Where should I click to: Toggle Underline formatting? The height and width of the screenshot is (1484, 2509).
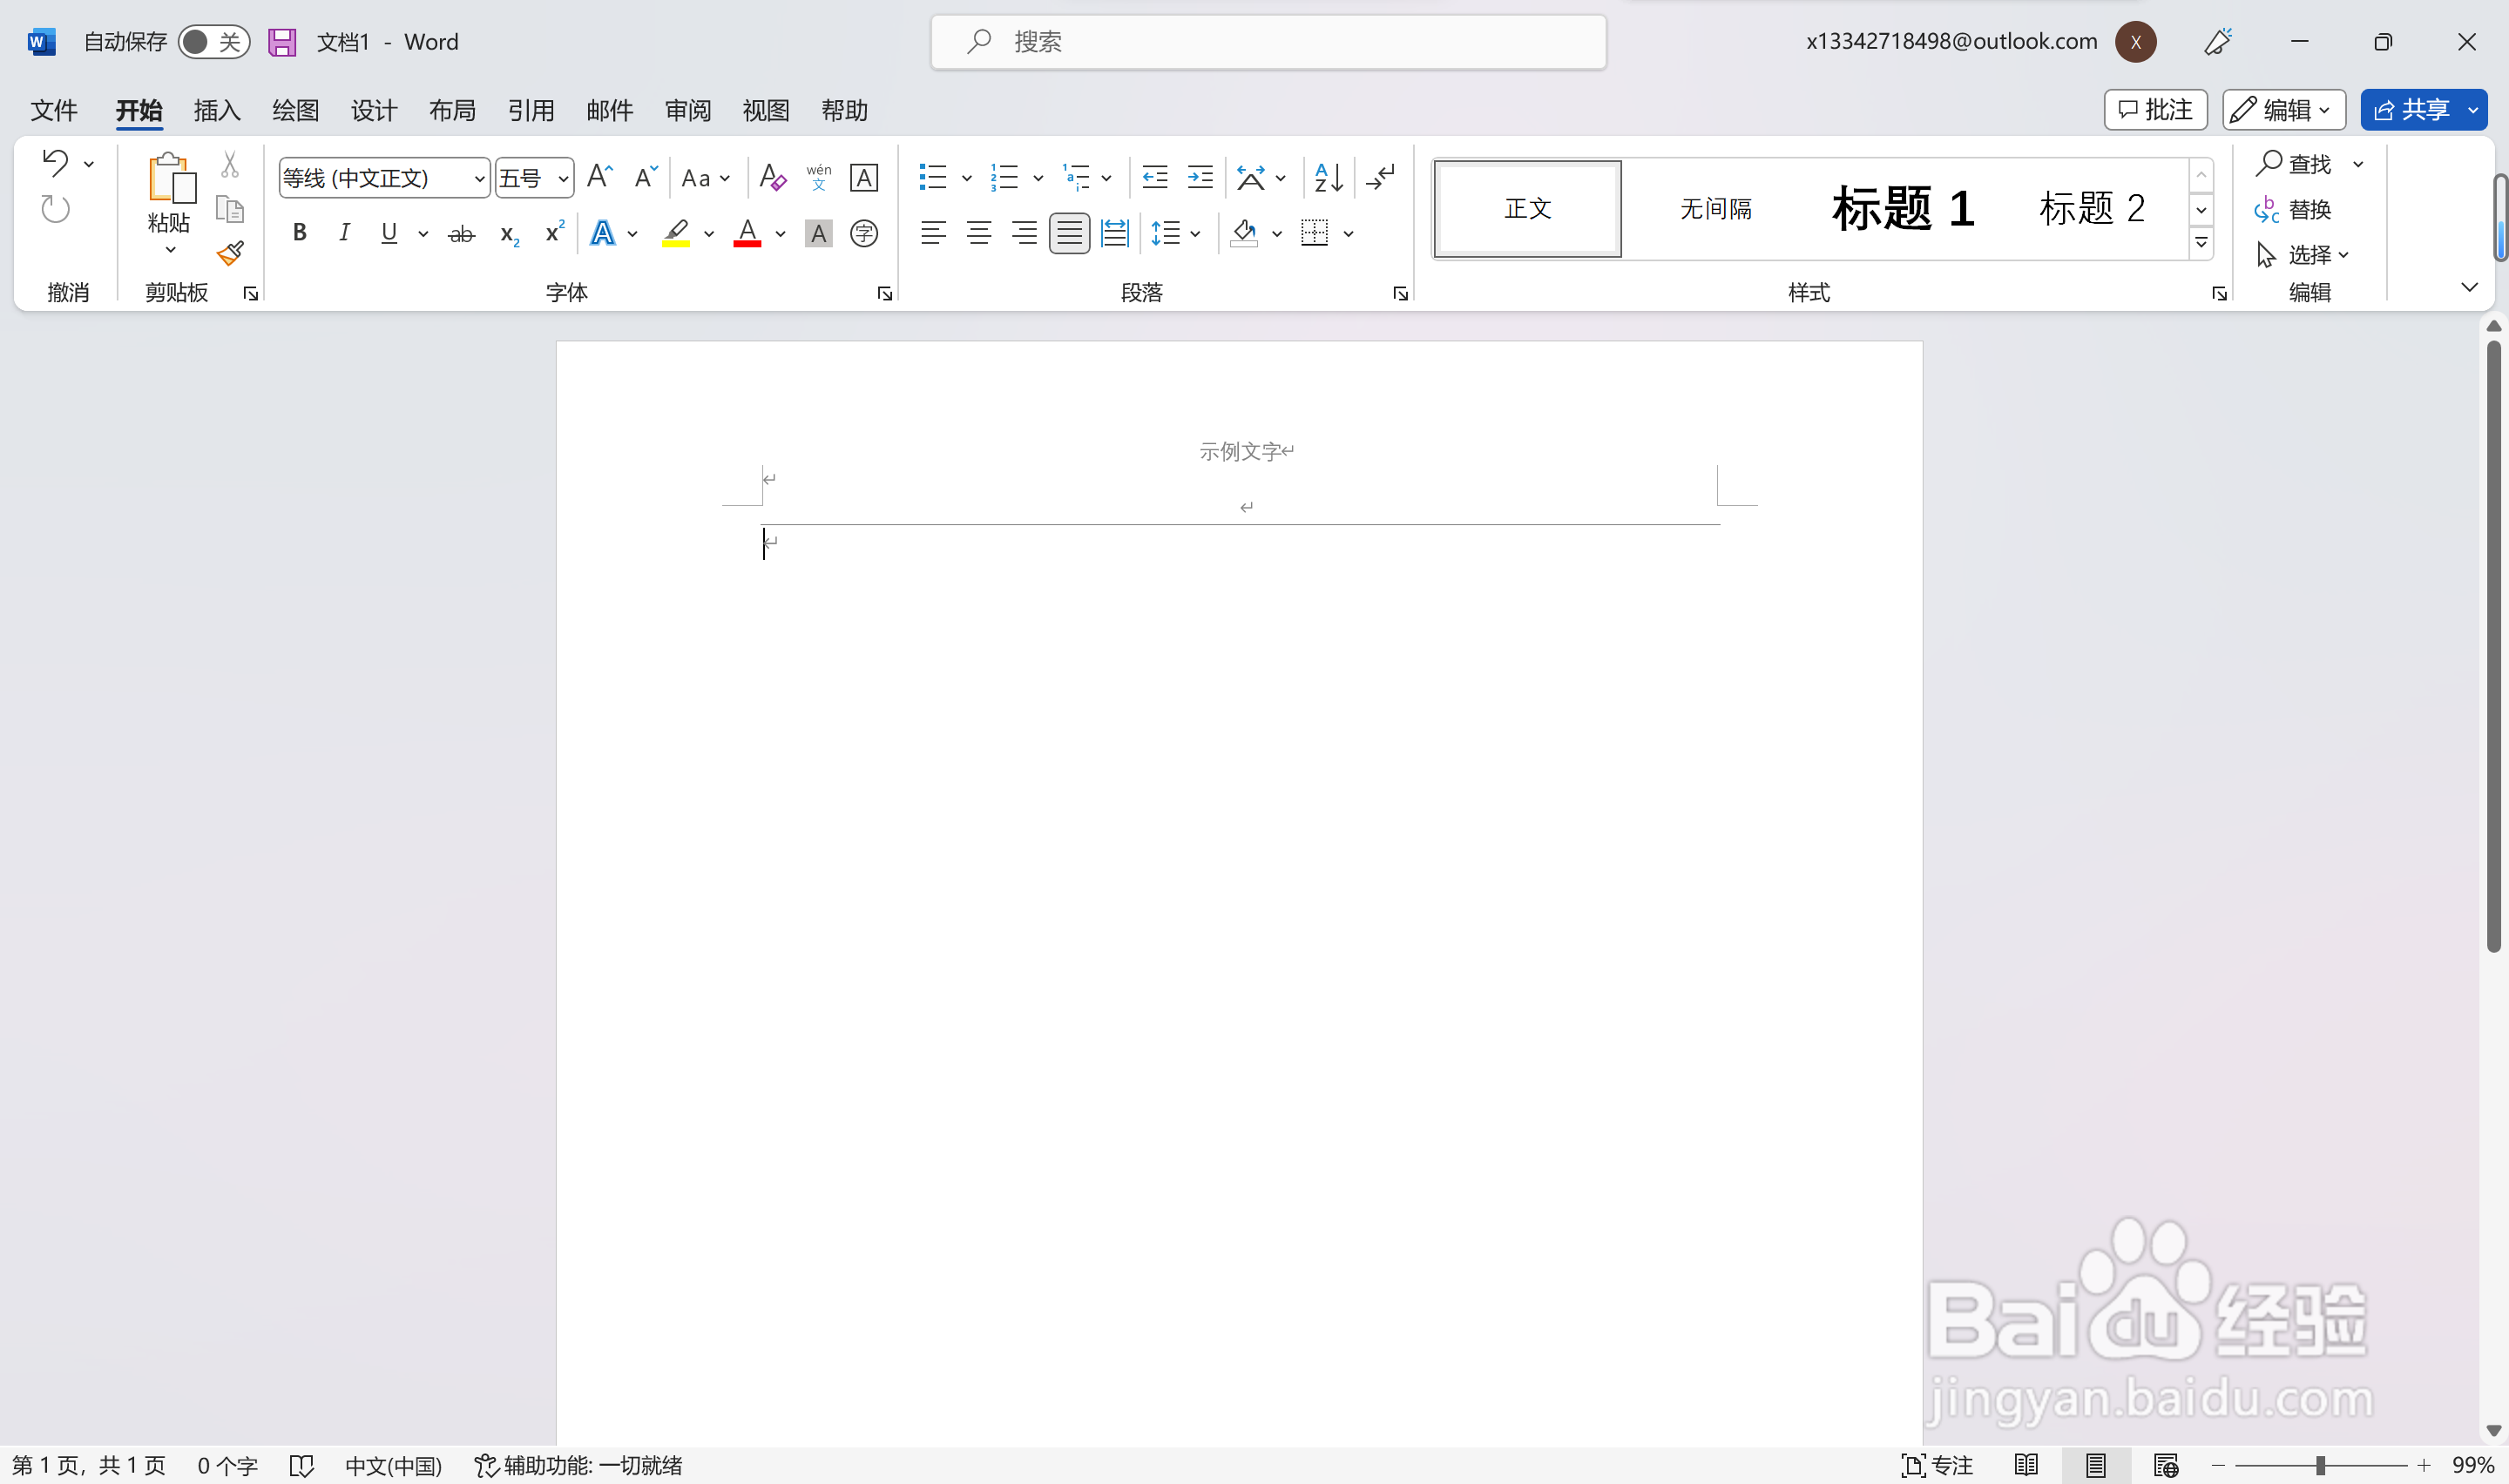[389, 233]
